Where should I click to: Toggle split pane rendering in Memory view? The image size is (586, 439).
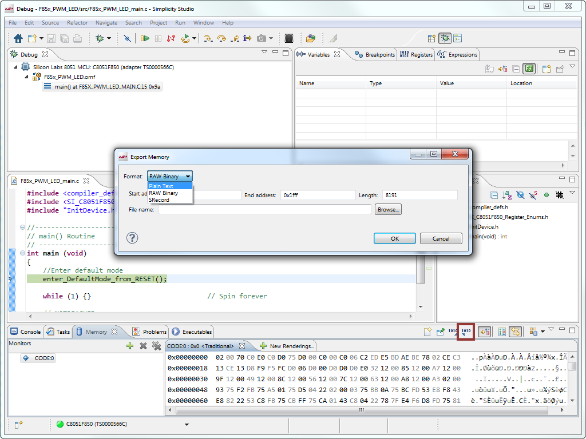502,332
